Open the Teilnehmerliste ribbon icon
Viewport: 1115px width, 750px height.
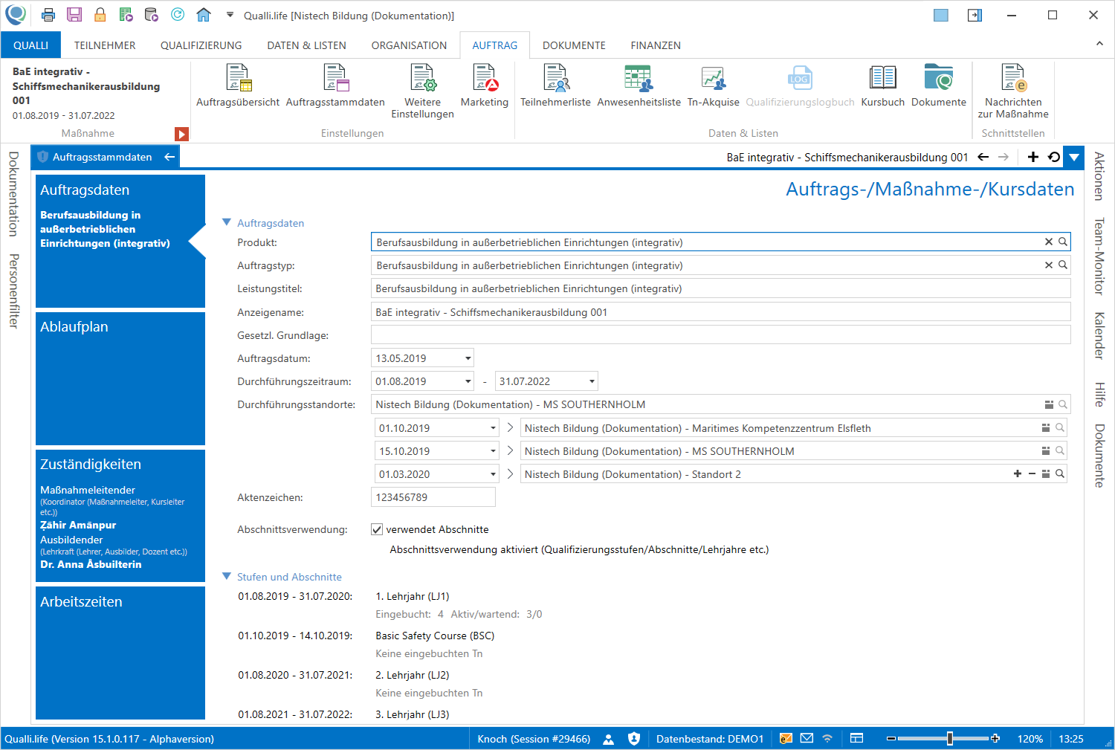pos(555,86)
